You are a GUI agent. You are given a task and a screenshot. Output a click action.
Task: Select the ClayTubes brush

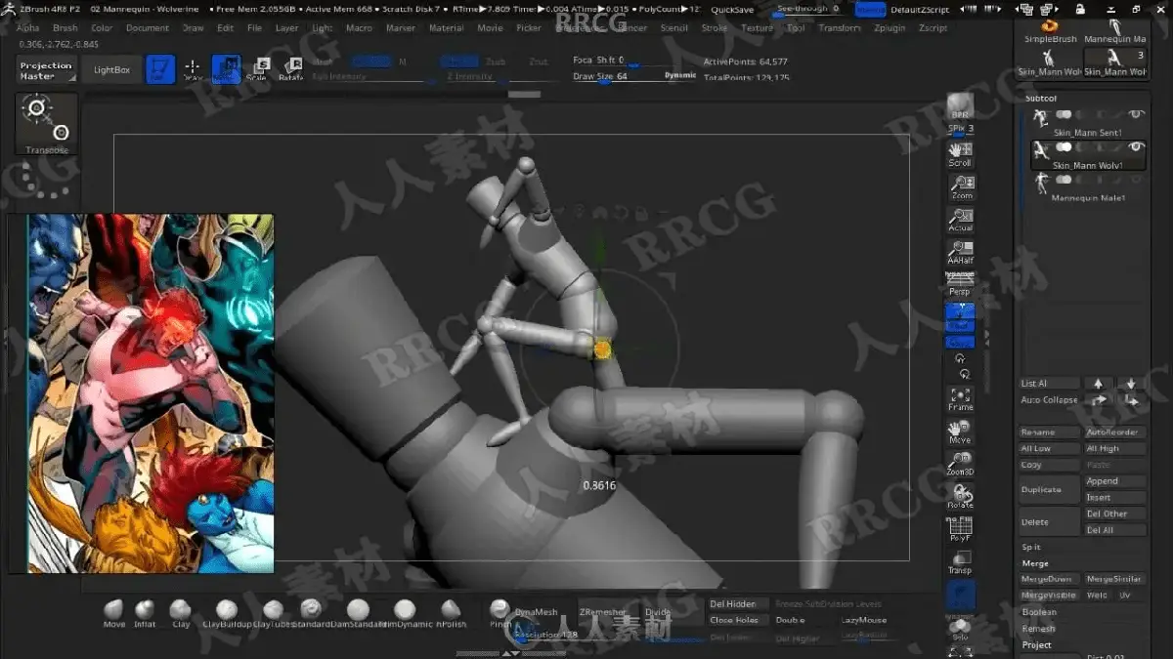tap(273, 612)
